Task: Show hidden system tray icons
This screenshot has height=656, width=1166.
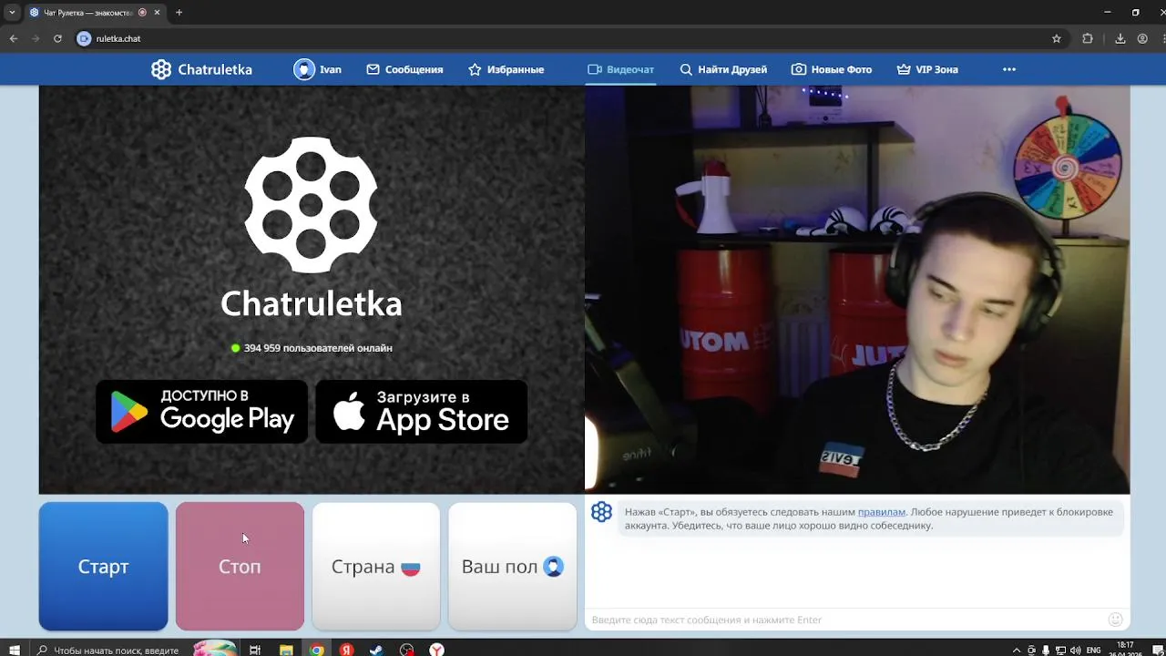Action: click(1017, 650)
